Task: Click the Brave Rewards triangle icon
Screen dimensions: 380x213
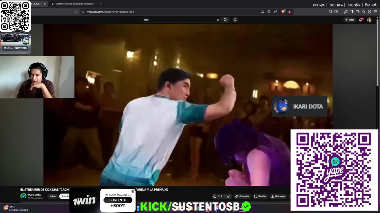Action: (x=289, y=12)
